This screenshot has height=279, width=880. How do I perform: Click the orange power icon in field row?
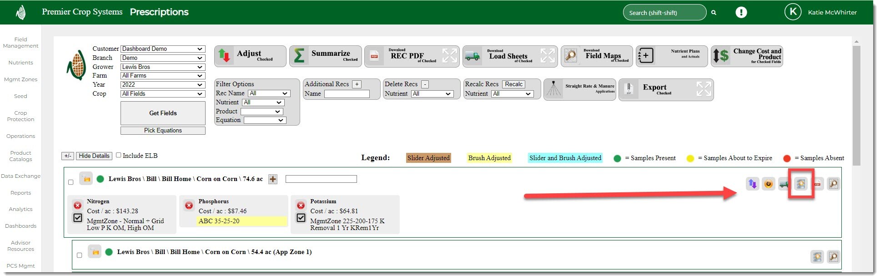[x=768, y=184]
